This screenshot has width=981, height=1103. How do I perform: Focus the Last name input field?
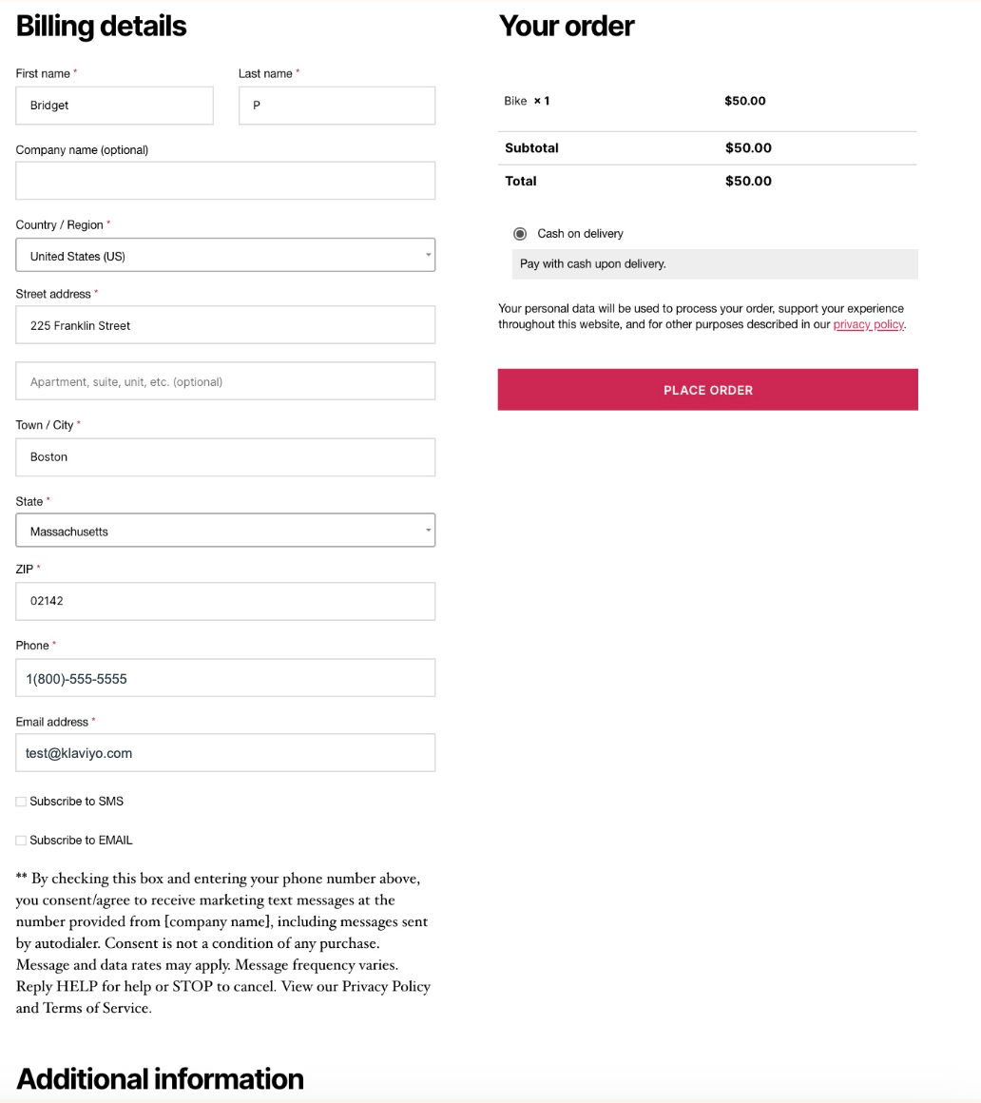337,106
